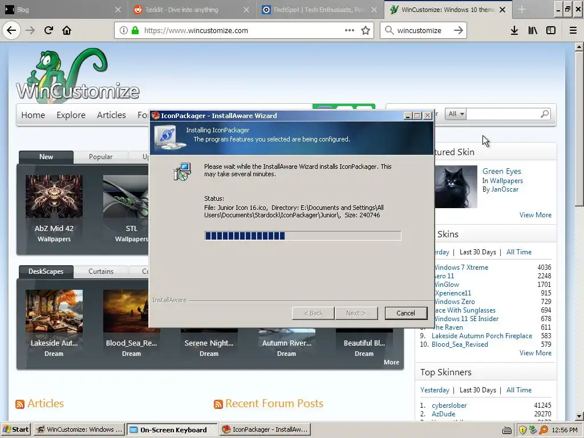Image resolution: width=584 pixels, height=438 pixels.
Task: Click the Articles RSS feed icon
Action: point(20,404)
